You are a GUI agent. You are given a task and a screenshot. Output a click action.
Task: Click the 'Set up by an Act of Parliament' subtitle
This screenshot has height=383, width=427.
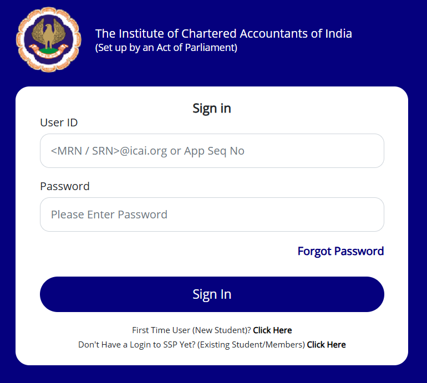[x=166, y=48]
